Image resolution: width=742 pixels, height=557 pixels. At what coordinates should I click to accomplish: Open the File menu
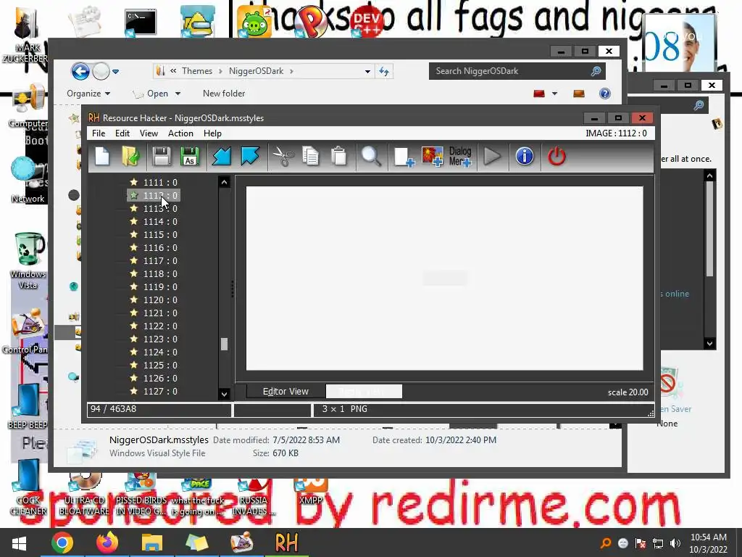pyautogui.click(x=99, y=133)
